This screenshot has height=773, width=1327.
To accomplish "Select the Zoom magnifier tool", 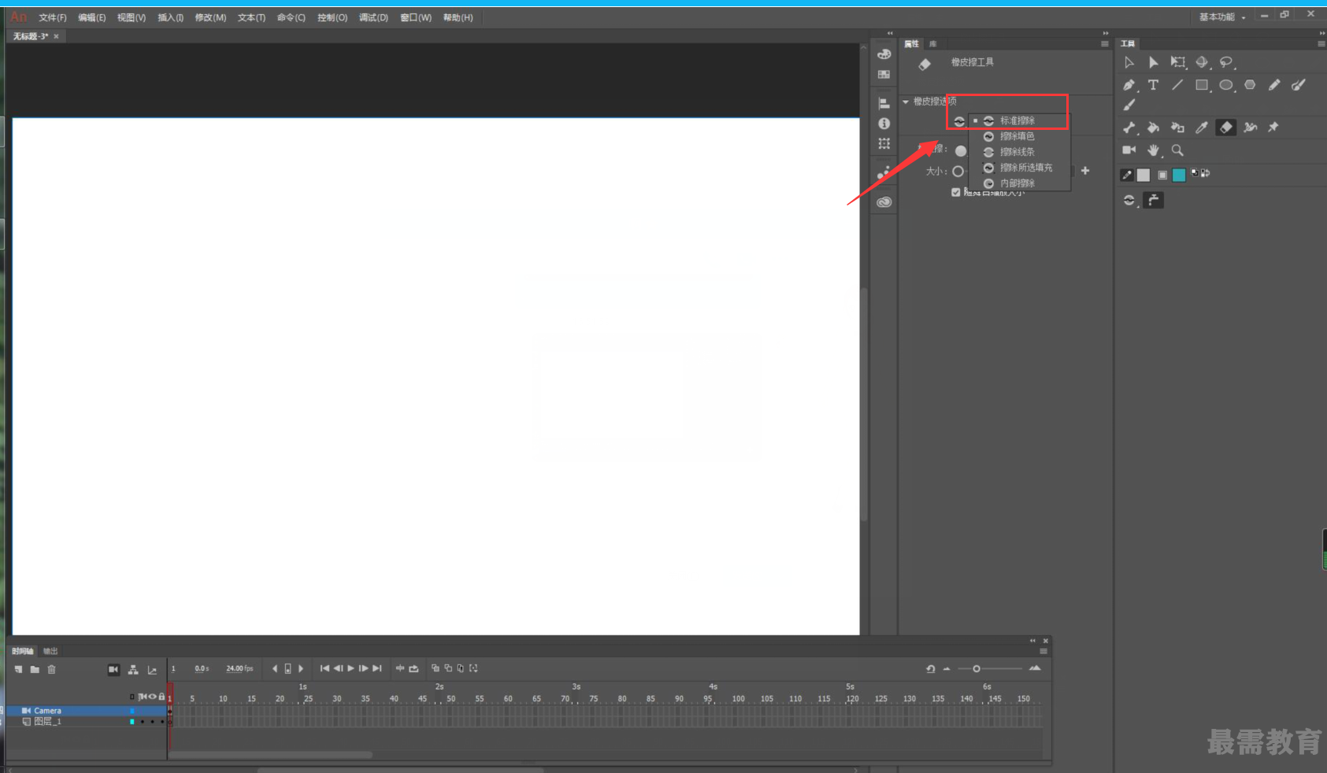I will click(x=1177, y=150).
